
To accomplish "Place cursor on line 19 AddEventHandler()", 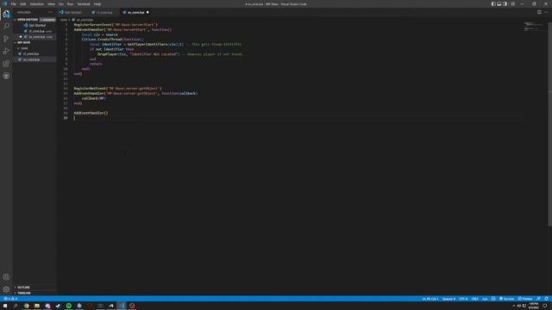I will pyautogui.click(x=91, y=113).
